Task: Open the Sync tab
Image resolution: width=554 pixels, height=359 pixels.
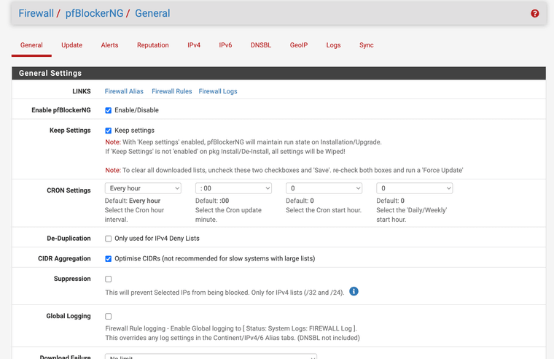Action: click(367, 45)
